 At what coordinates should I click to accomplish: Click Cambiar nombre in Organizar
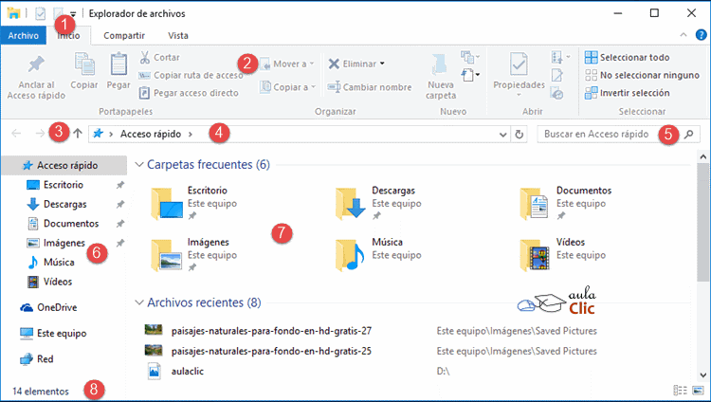coord(370,87)
